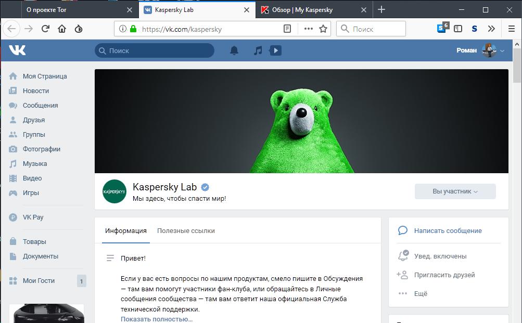Open 'Информация' tab in community
This screenshot has height=323, width=522.
(x=126, y=230)
